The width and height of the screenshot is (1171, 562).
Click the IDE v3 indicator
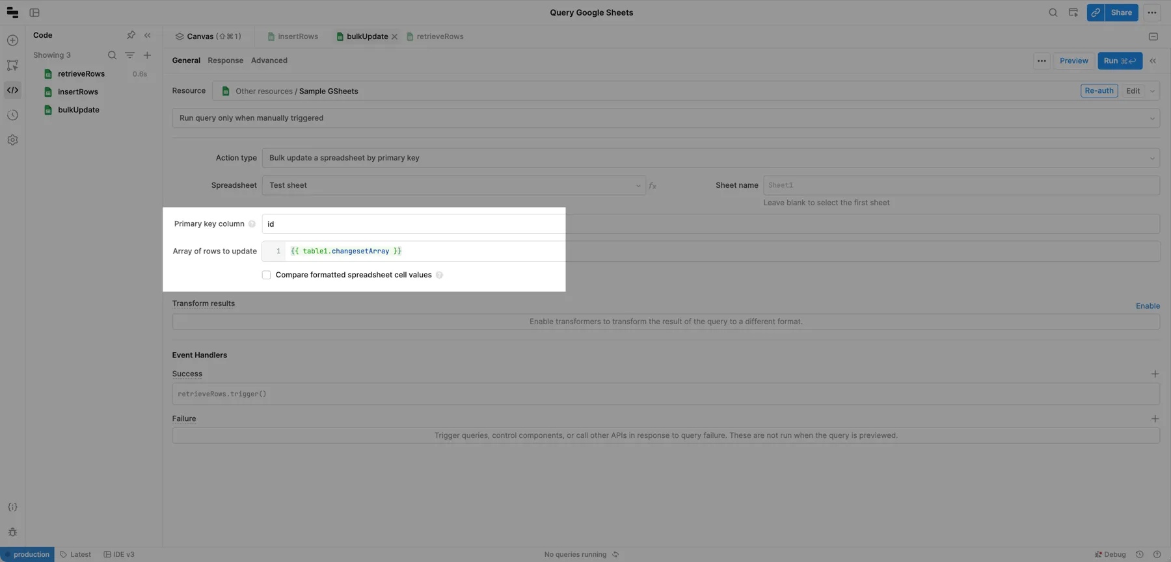(119, 554)
